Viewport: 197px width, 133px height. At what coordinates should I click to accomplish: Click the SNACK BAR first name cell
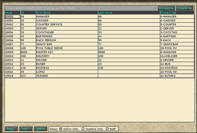point(67,44)
